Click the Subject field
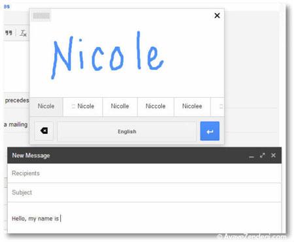Image resolution: width=294 pixels, height=242 pixels. tap(144, 192)
